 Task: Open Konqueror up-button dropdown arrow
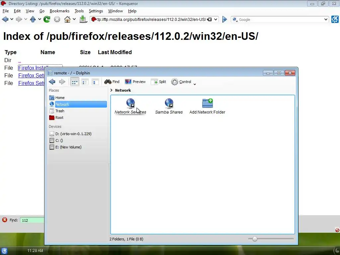(40, 19)
